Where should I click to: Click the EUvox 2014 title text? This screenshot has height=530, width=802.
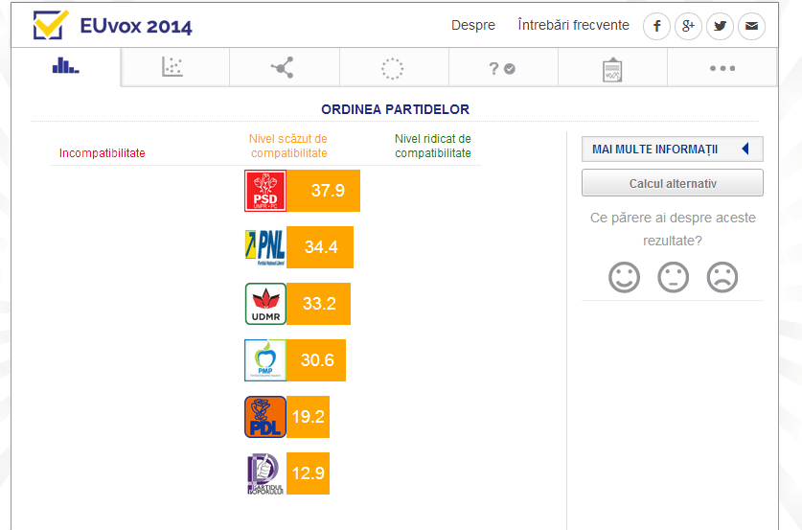pyautogui.click(x=136, y=26)
